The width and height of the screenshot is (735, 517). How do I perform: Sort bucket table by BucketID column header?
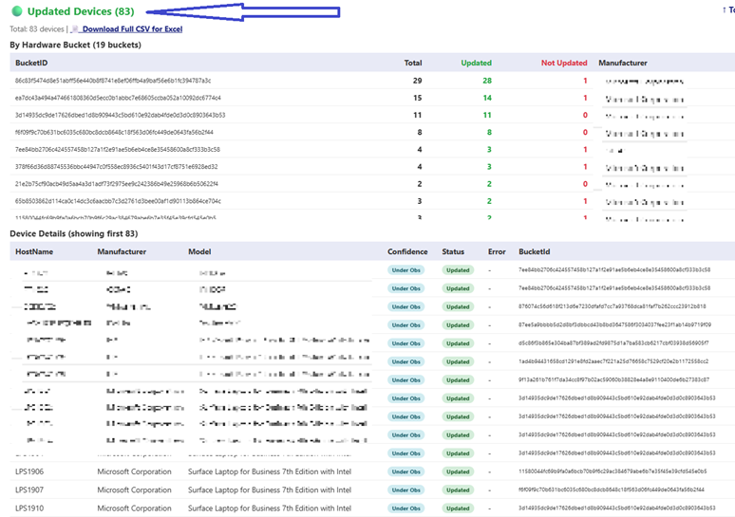(32, 64)
